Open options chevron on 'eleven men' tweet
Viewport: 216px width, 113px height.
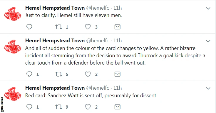click(x=208, y=8)
